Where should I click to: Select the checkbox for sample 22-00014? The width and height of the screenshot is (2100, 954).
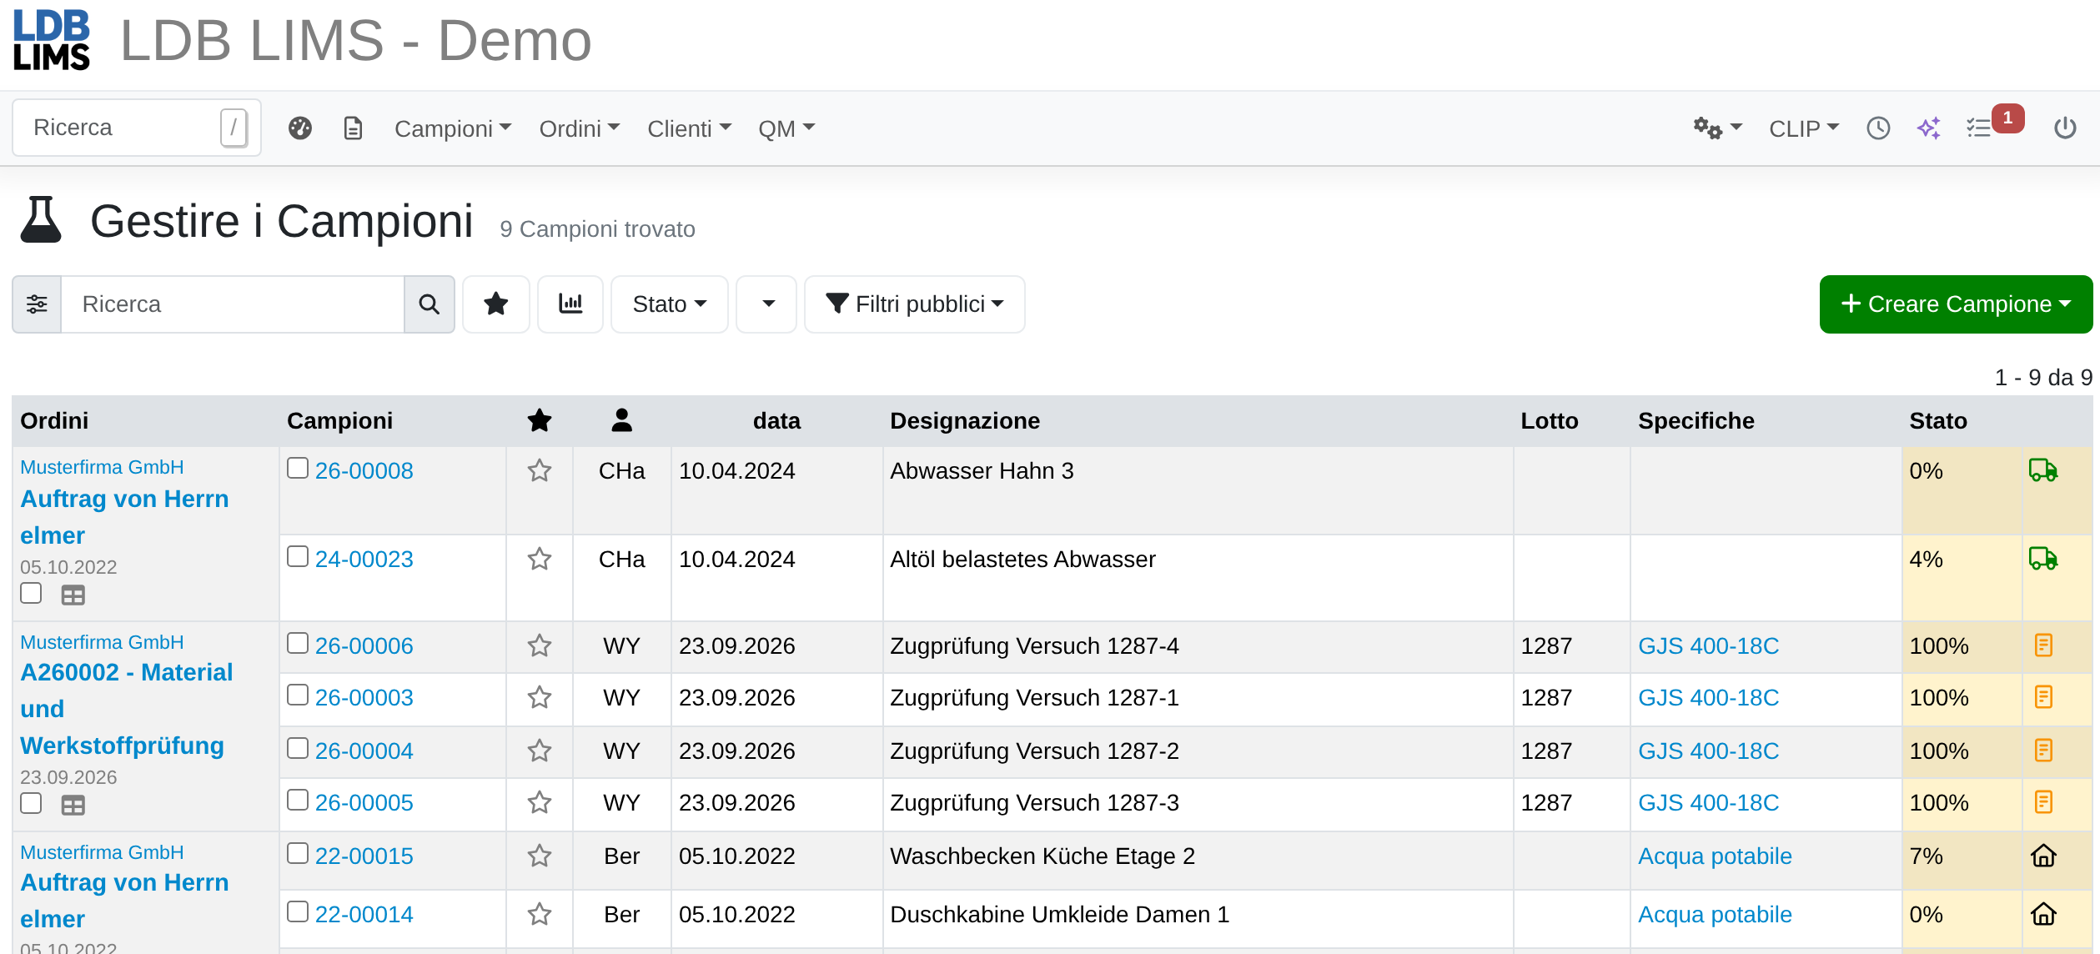click(x=298, y=911)
